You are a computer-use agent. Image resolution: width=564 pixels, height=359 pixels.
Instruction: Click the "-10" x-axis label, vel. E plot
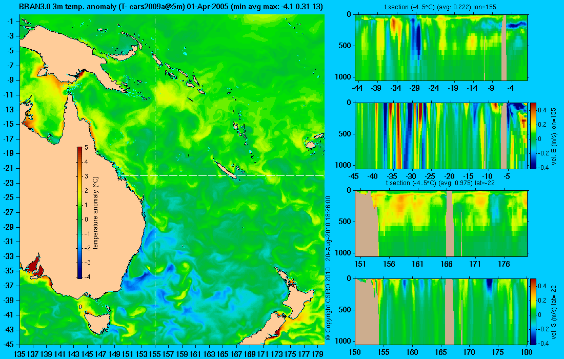pyautogui.click(x=488, y=176)
